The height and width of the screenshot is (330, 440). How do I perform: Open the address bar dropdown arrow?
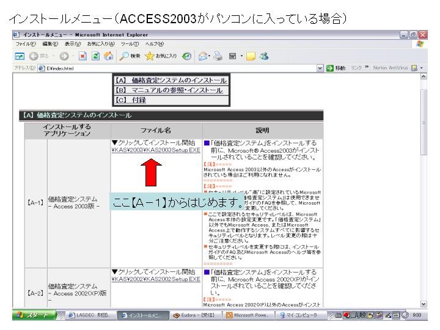click(320, 68)
